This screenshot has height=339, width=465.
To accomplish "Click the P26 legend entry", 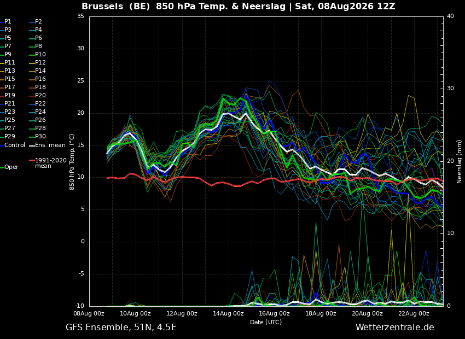I will click(37, 120).
